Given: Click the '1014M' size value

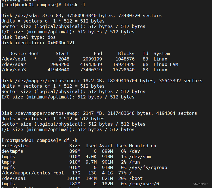Looking at the screenshot, I should [x=73, y=178].
